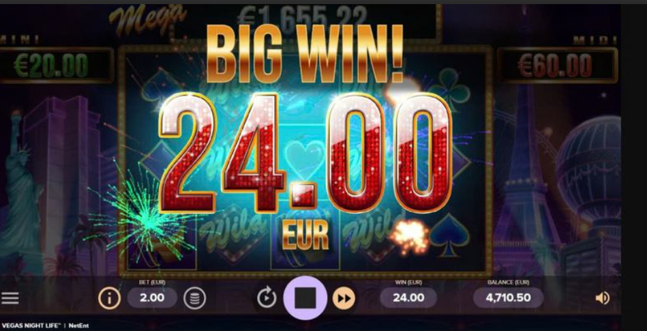Open the coin stack bet settings

click(x=195, y=298)
